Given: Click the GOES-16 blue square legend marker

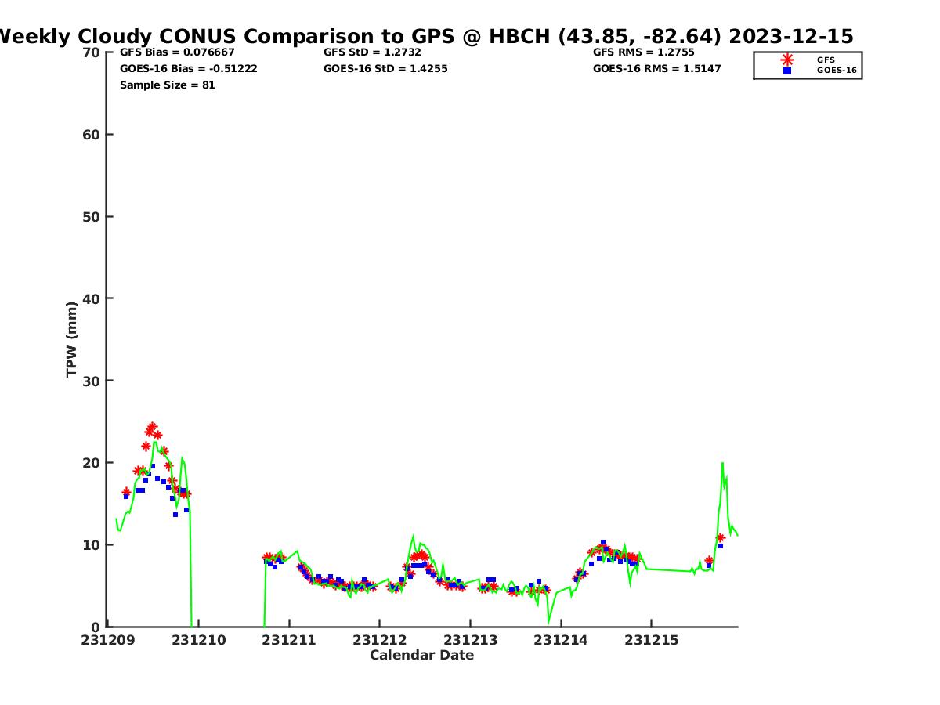Looking at the screenshot, I should [787, 70].
